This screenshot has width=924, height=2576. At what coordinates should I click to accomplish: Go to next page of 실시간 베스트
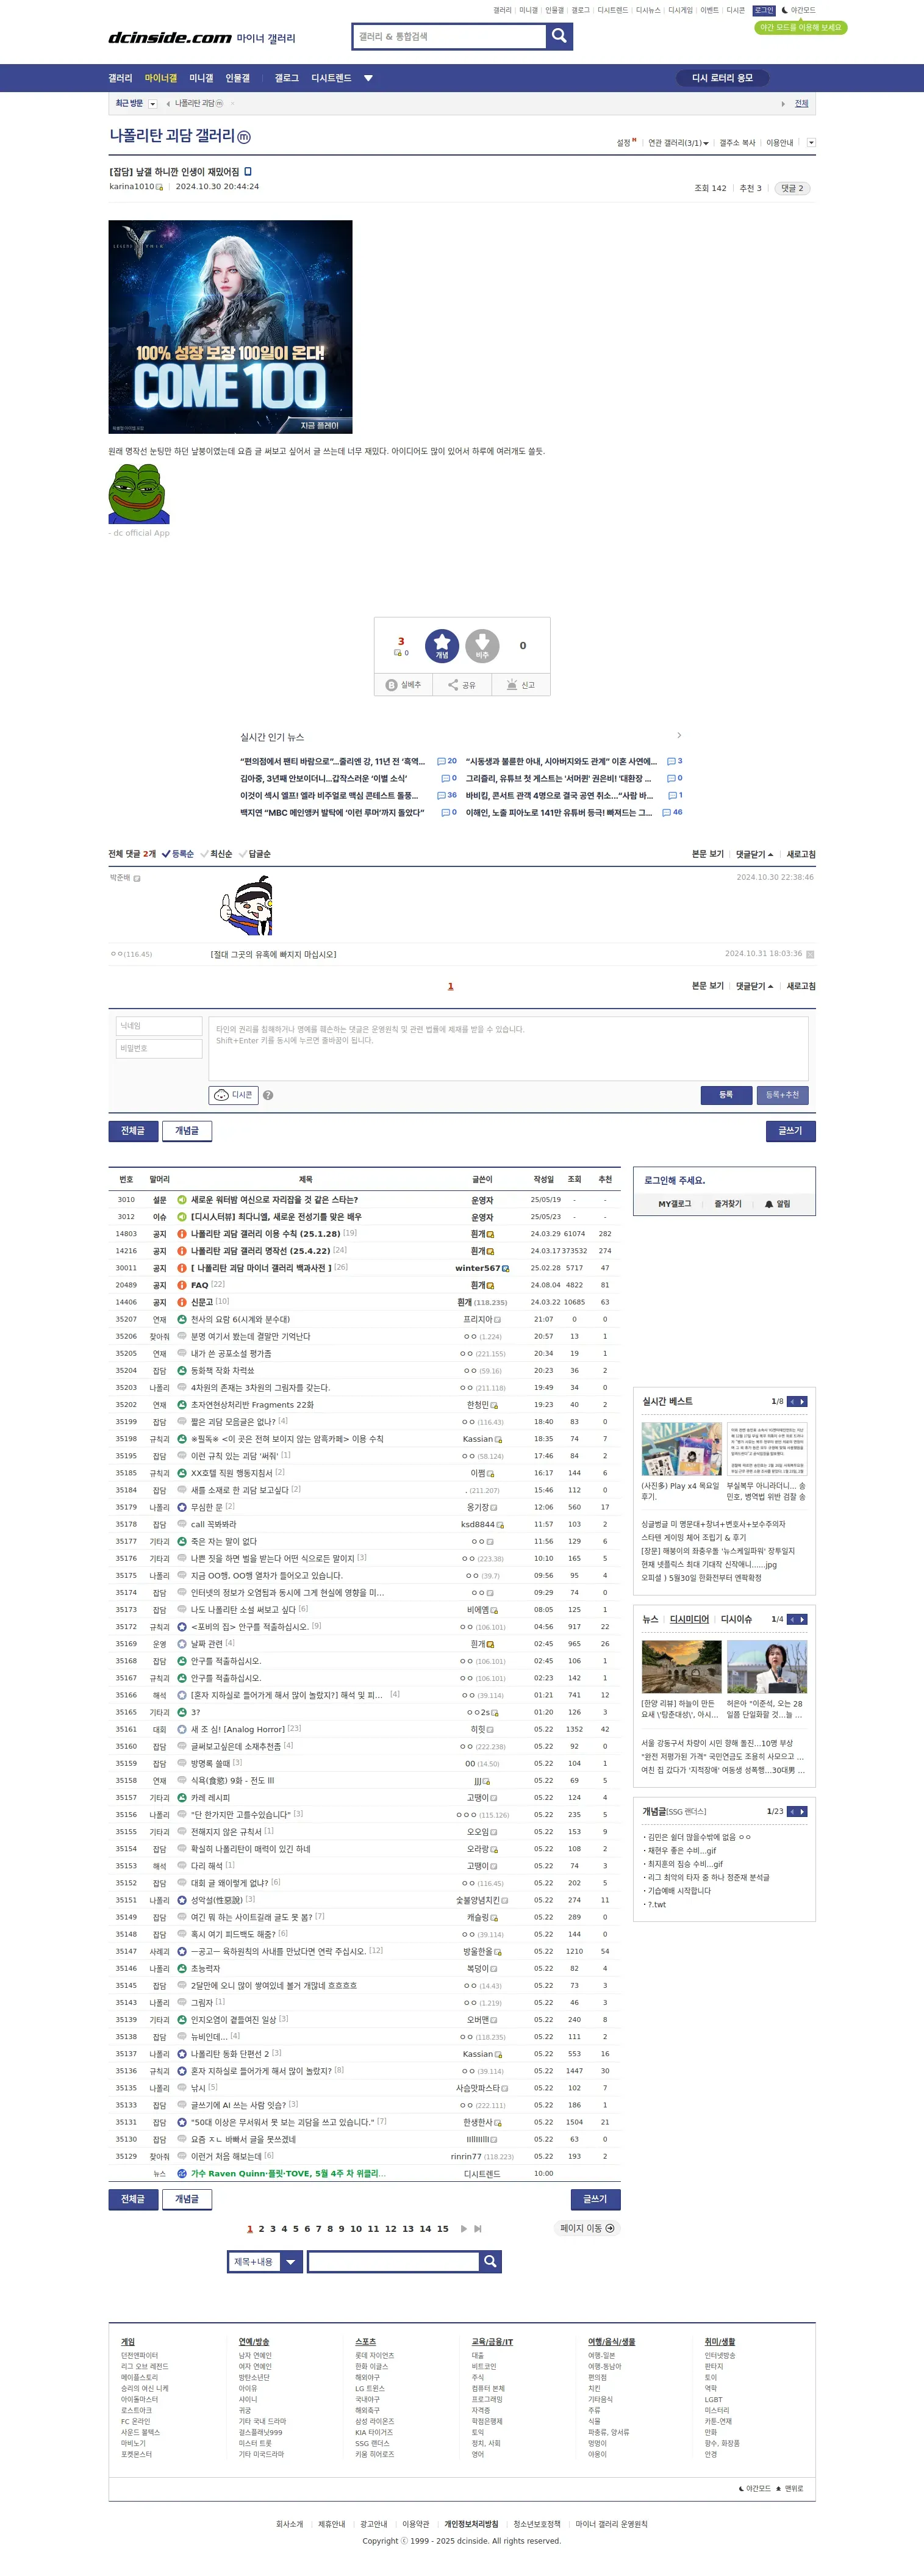click(x=802, y=1401)
